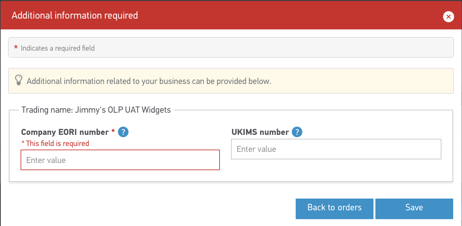Image resolution: width=462 pixels, height=226 pixels.
Task: Open help for UKIMS number
Action: click(x=297, y=132)
